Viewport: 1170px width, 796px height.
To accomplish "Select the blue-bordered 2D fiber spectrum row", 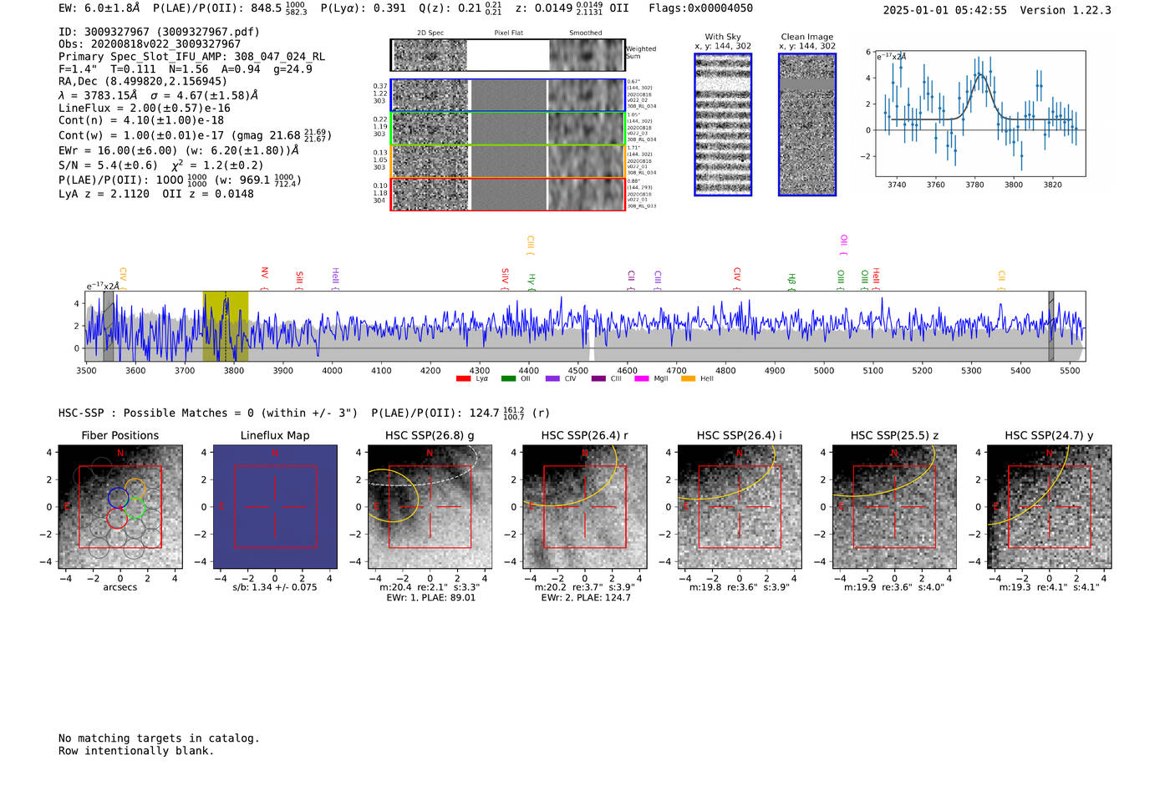I will point(508,95).
